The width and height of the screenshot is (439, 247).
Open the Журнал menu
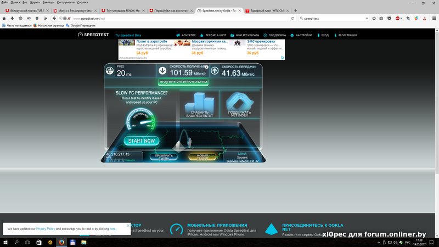click(x=35, y=2)
